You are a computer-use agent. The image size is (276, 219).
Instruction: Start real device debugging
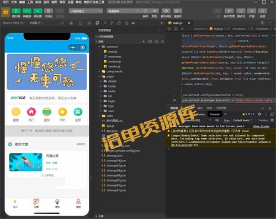point(166,11)
